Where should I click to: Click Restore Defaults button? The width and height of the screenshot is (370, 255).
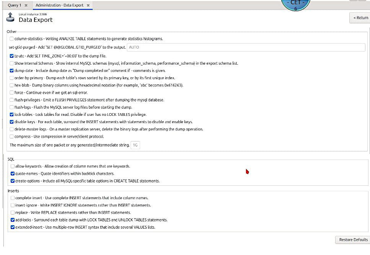tap(353, 240)
